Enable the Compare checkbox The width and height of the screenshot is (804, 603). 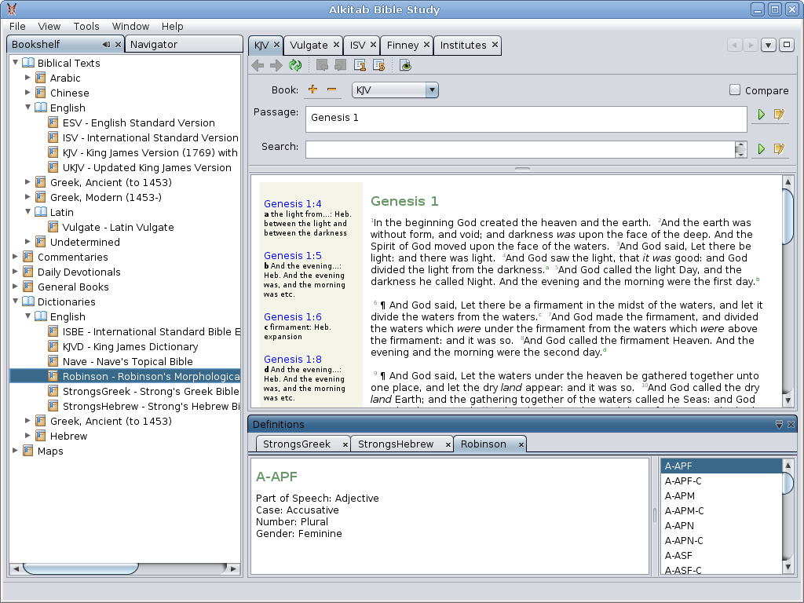(735, 90)
